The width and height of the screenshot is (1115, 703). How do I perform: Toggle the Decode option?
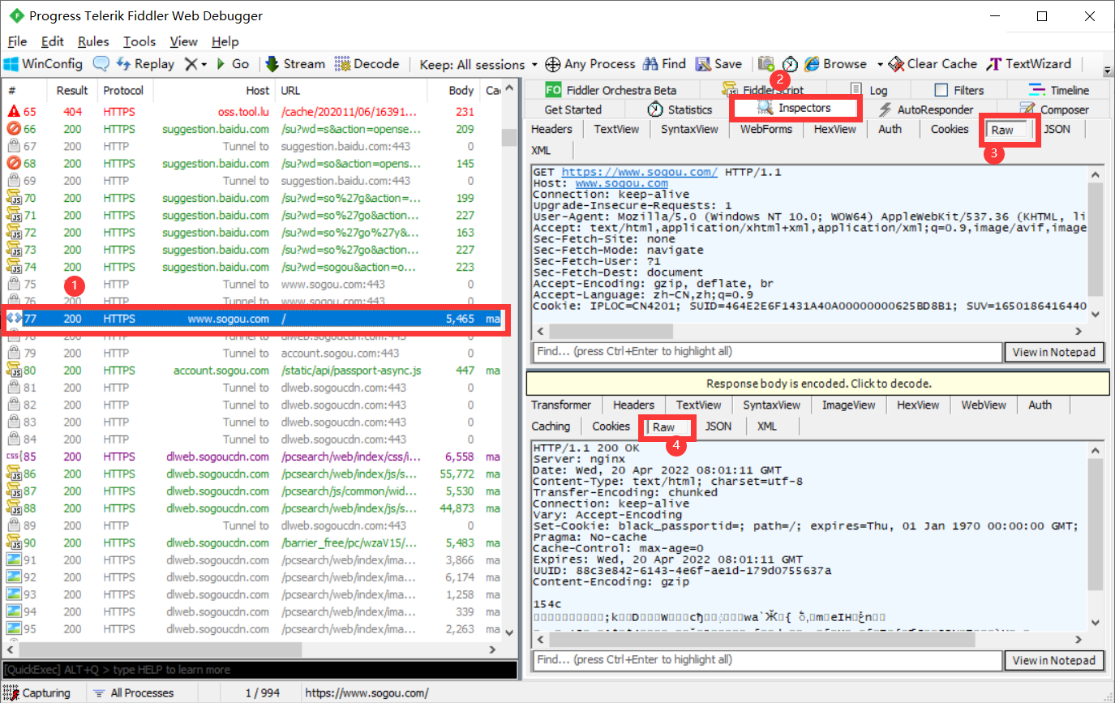click(367, 64)
